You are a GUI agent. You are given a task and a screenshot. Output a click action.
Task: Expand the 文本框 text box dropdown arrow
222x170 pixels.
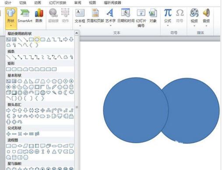[80, 26]
